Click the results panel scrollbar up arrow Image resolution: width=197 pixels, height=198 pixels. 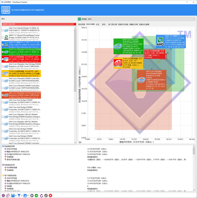(194, 146)
